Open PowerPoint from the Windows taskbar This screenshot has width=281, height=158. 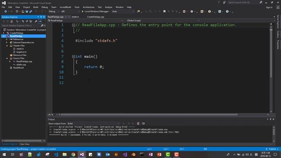(x=159, y=154)
